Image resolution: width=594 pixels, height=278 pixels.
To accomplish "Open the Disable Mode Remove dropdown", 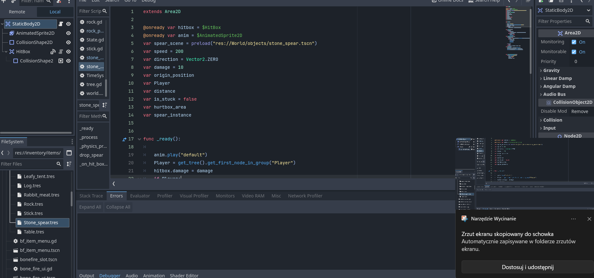I will pyautogui.click(x=581, y=111).
